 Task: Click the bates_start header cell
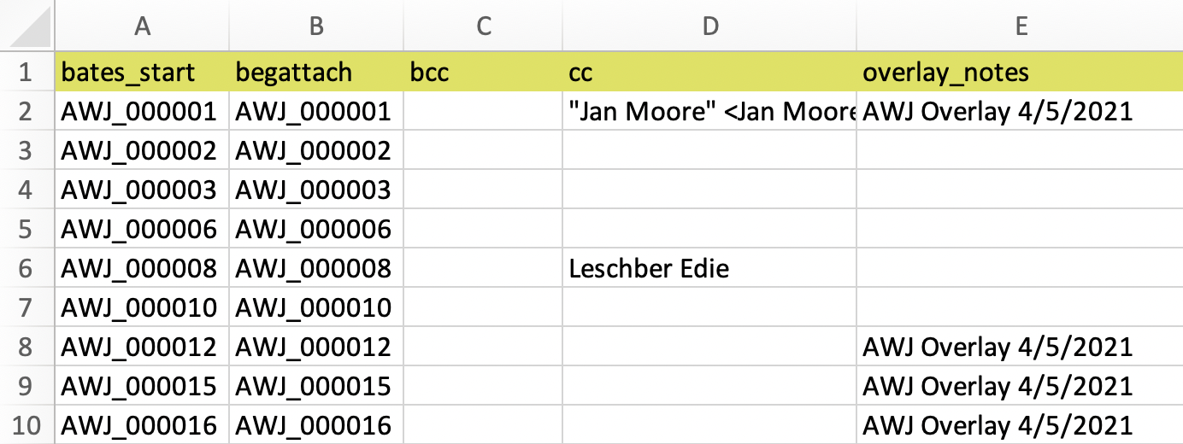click(143, 72)
